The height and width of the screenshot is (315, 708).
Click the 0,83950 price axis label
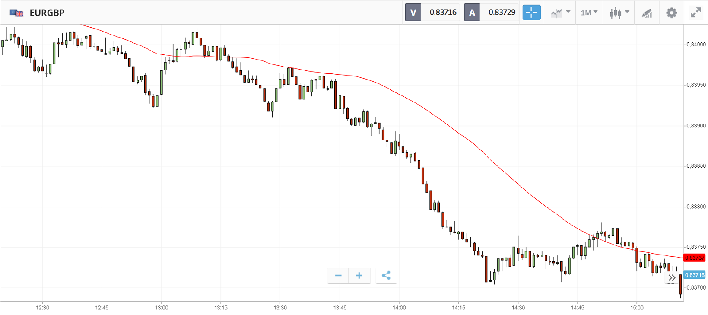point(696,85)
